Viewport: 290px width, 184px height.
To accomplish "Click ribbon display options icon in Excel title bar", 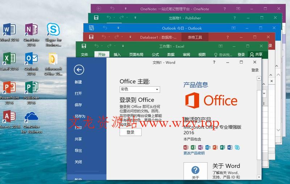I will [221, 46].
